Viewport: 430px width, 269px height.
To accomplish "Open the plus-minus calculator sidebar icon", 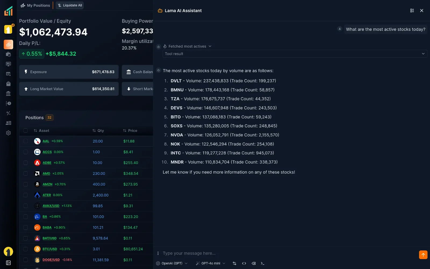I will pos(8,113).
